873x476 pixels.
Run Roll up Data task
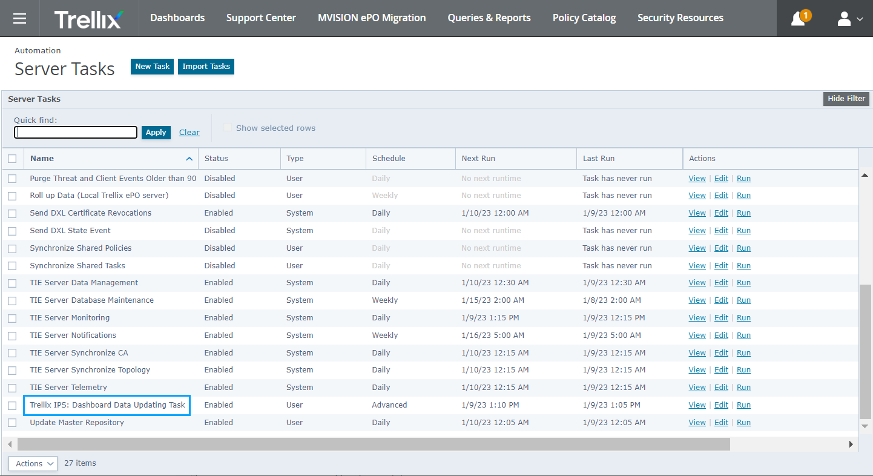743,196
